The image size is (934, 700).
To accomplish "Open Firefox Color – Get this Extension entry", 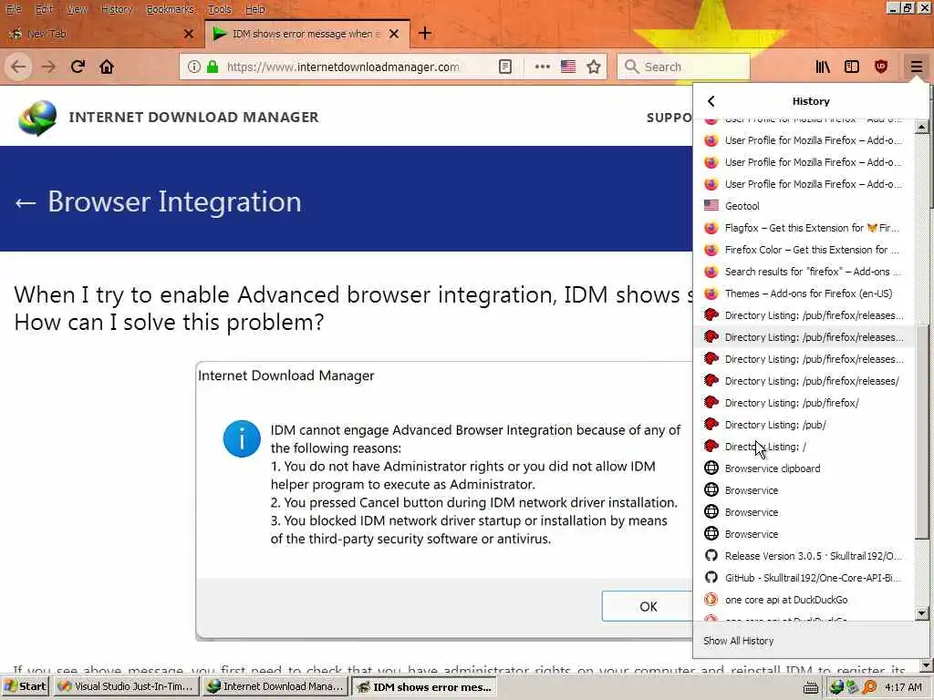I will [804, 250].
